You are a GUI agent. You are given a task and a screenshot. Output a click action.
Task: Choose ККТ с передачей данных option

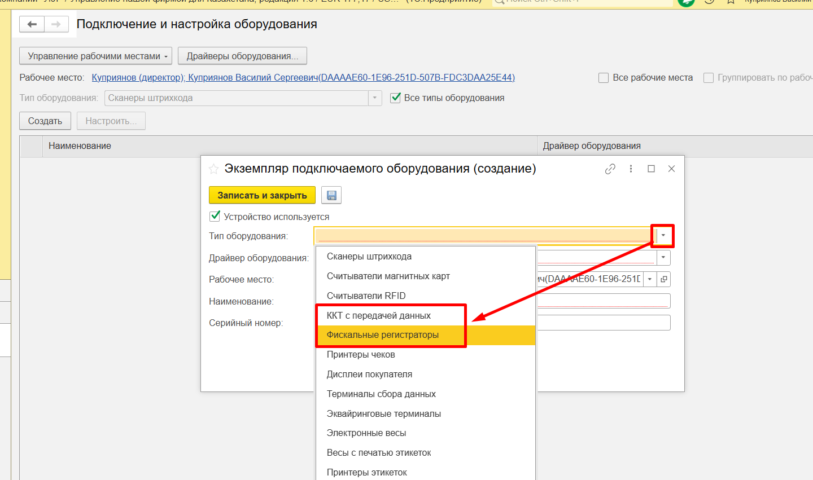coord(379,315)
